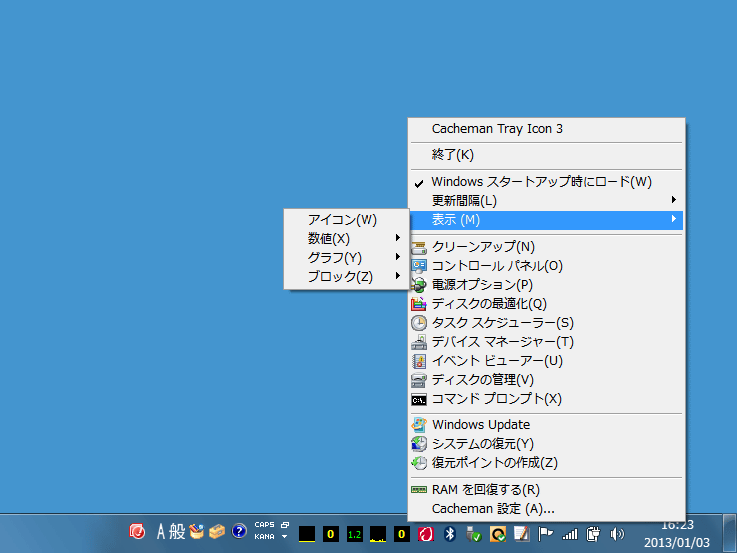Click the 般 conversion mode button
Screen dimensions: 737x553
pos(177,532)
